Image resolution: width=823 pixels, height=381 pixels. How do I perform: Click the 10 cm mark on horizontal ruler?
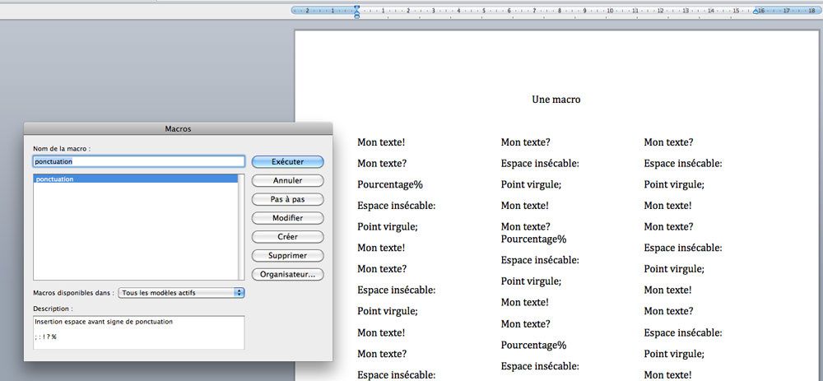click(x=608, y=12)
